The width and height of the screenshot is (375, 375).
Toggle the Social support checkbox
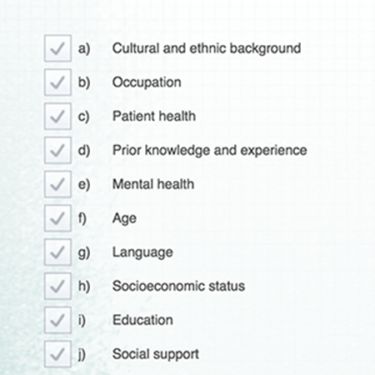coord(57,354)
